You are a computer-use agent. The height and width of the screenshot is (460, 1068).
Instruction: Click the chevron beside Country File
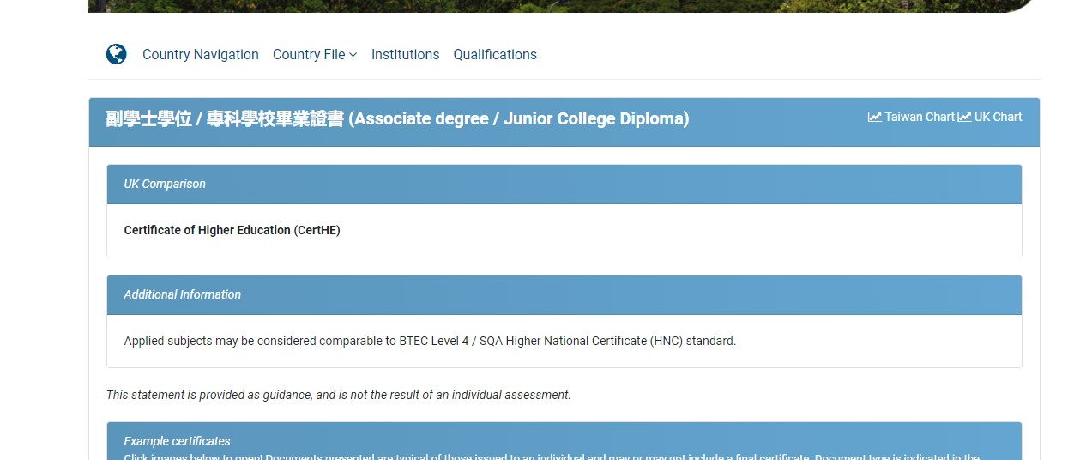[353, 55]
